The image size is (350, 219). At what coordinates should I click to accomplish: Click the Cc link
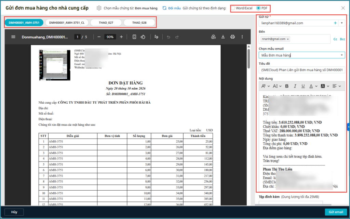coord(335,39)
